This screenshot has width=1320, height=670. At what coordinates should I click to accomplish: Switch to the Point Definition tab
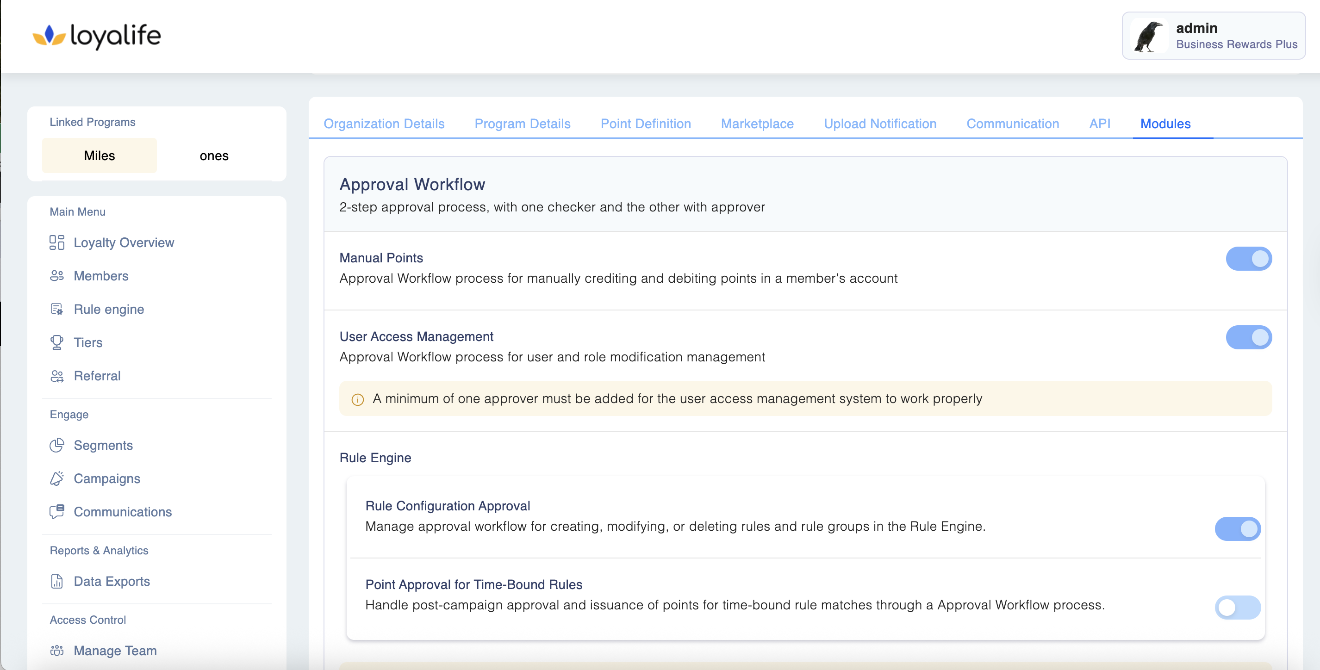tap(645, 124)
